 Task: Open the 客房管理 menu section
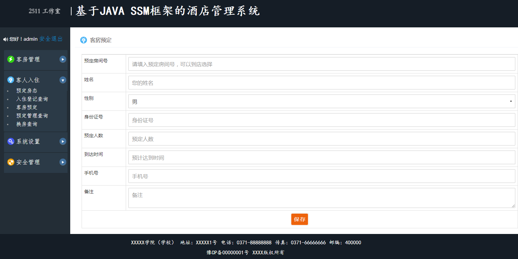click(36, 60)
